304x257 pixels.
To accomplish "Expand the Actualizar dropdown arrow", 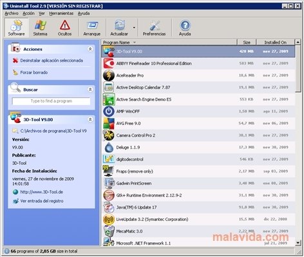I will click(x=134, y=28).
